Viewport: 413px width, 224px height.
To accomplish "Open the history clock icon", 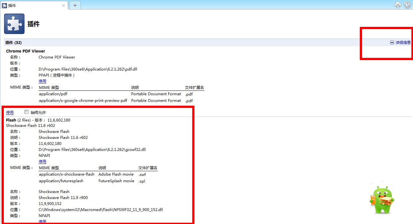I will click(x=407, y=5).
